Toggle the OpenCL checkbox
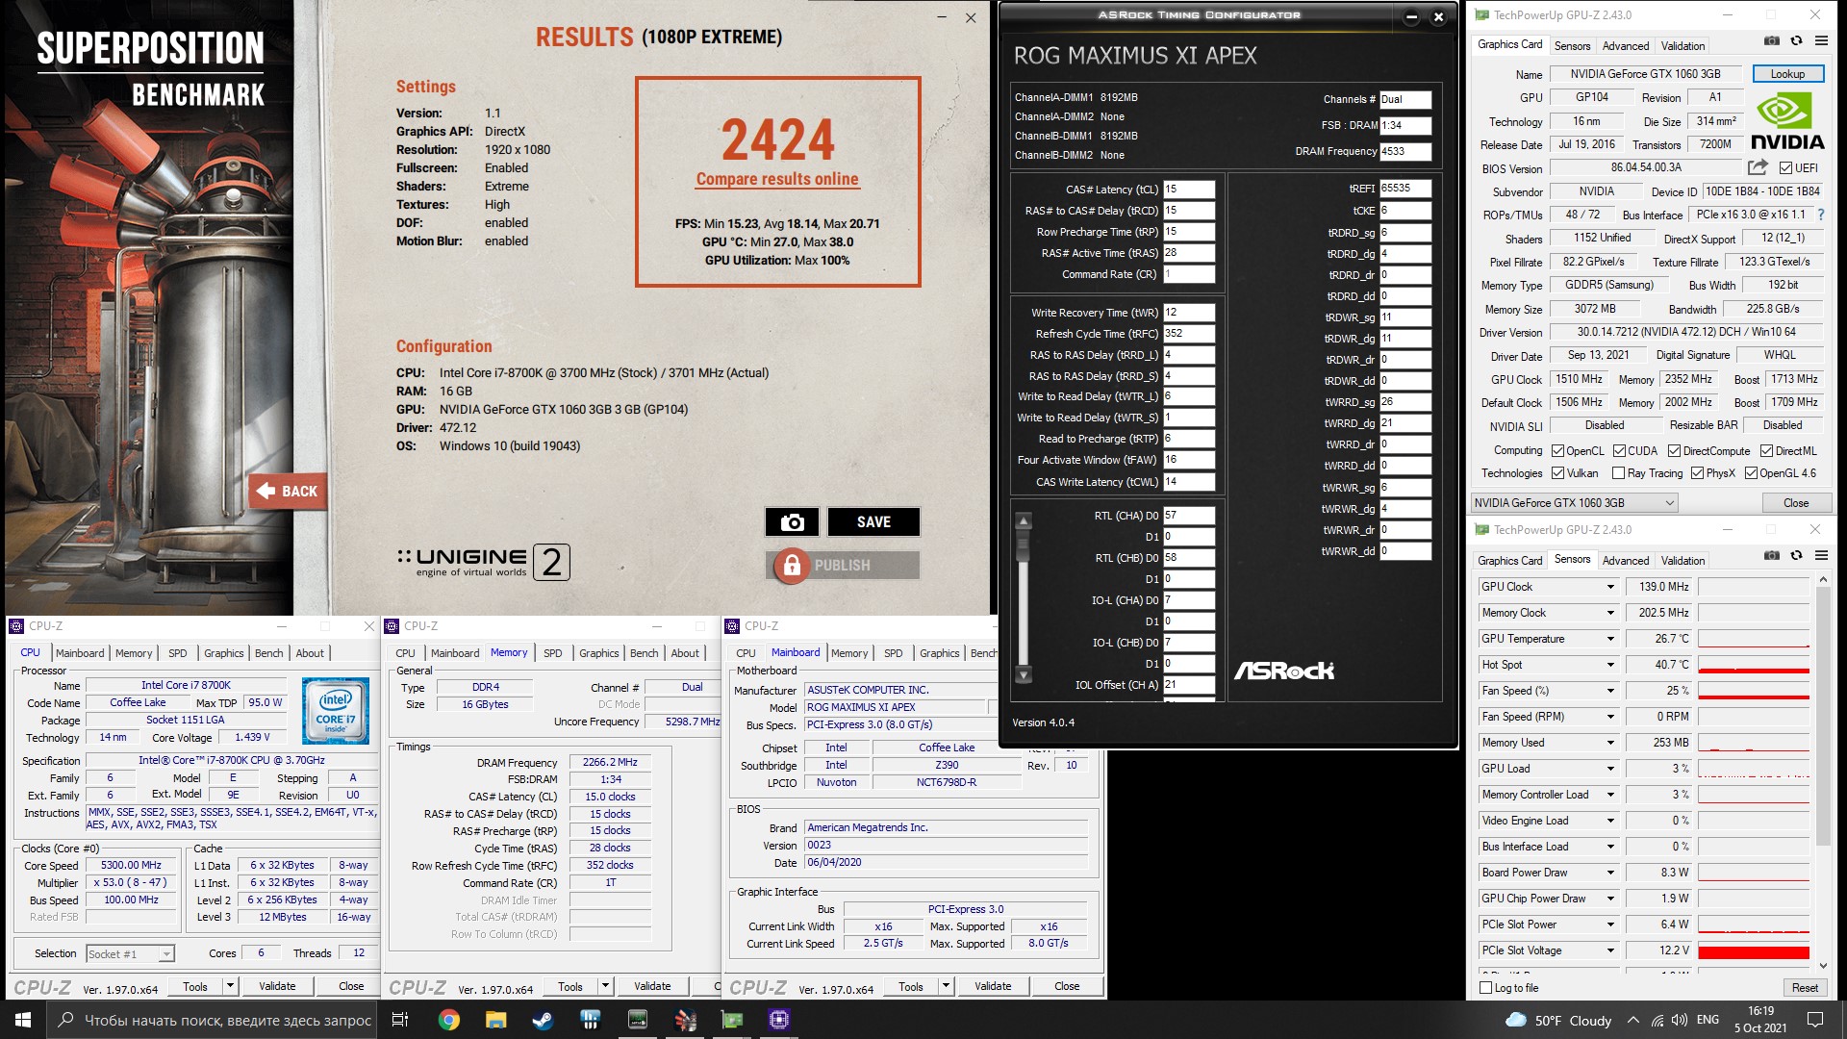Image resolution: width=1847 pixels, height=1039 pixels. (1557, 451)
